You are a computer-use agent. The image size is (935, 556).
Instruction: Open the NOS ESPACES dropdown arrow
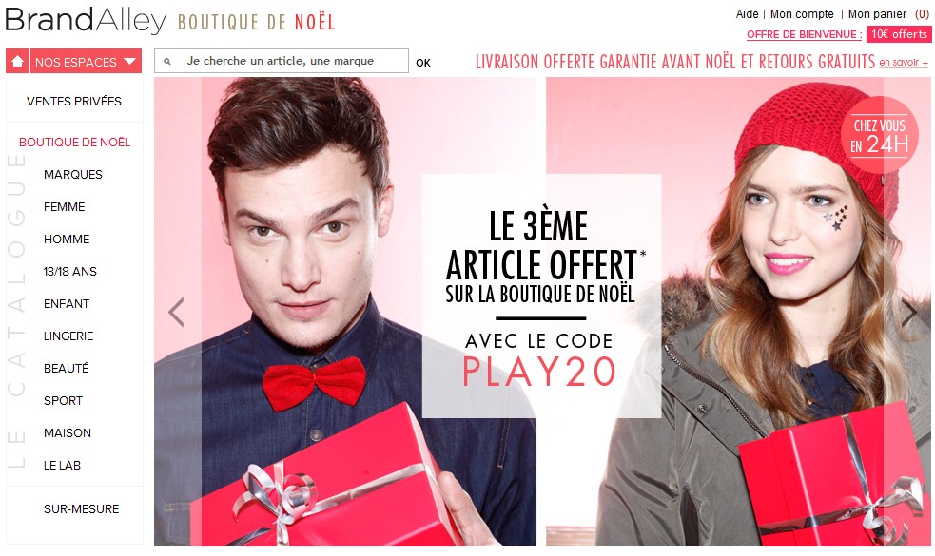(129, 62)
